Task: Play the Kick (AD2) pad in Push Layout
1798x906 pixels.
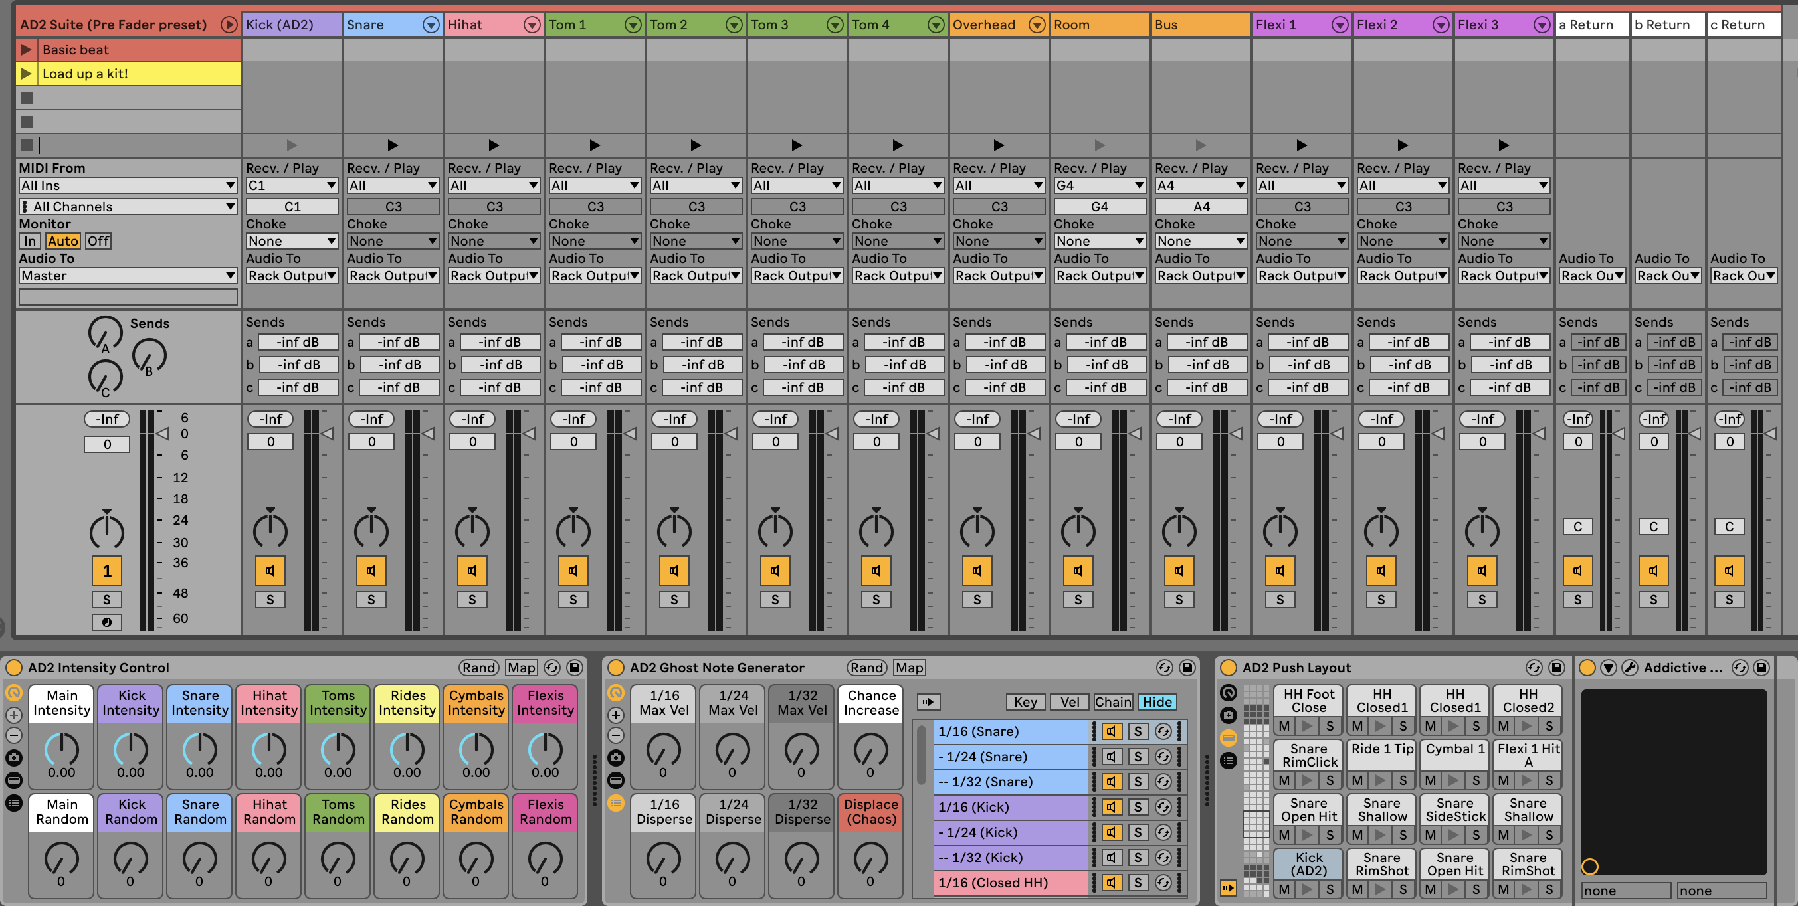Action: 1308,889
